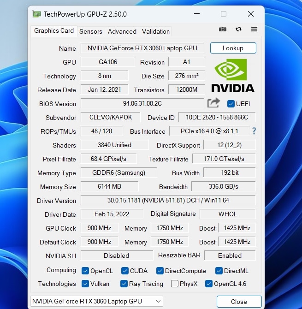The image size is (302, 309).
Task: Click the BIOS Version field
Action: point(142,103)
